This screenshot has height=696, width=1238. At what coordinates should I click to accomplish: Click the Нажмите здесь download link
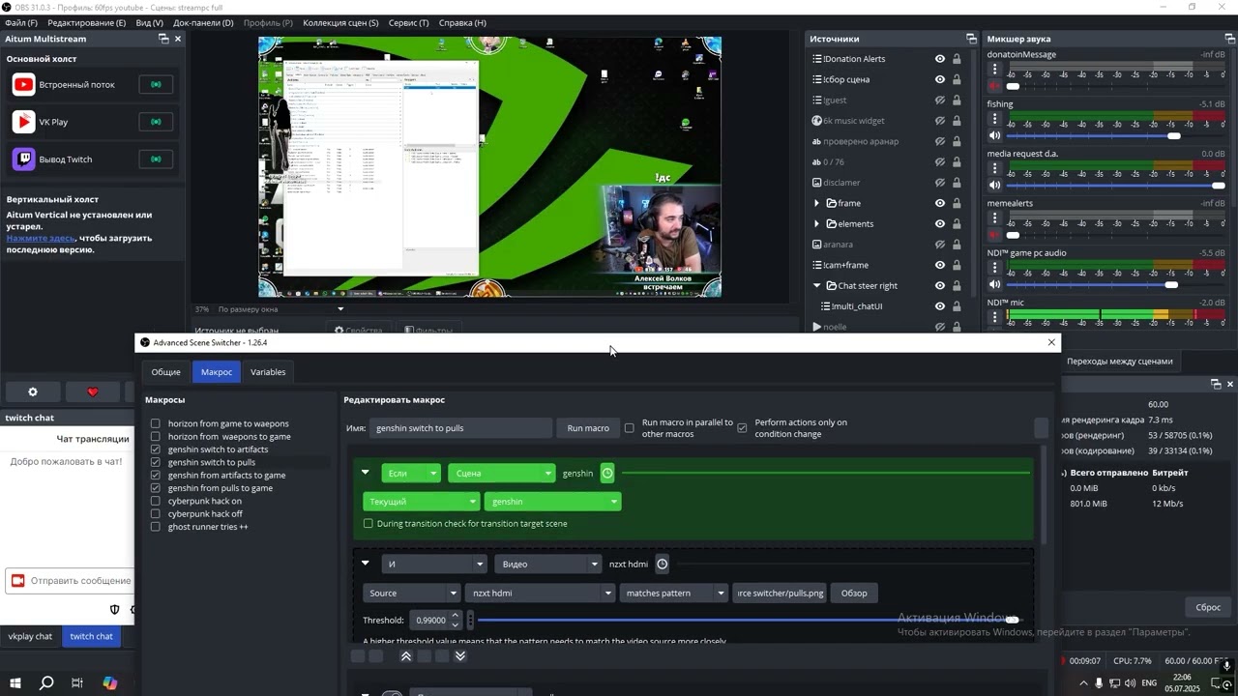41,238
